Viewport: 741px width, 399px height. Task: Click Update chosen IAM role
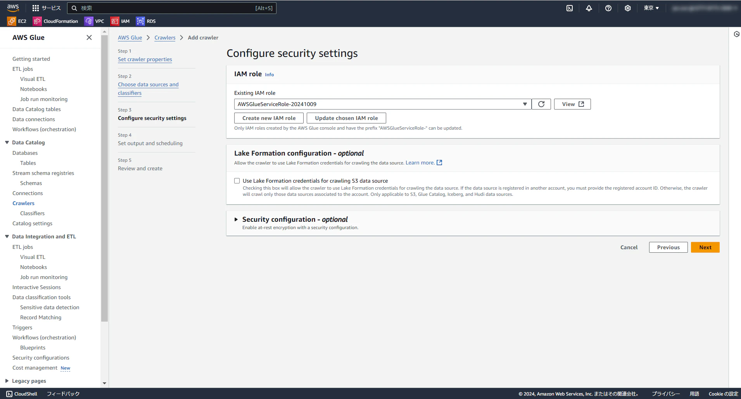[x=346, y=118]
